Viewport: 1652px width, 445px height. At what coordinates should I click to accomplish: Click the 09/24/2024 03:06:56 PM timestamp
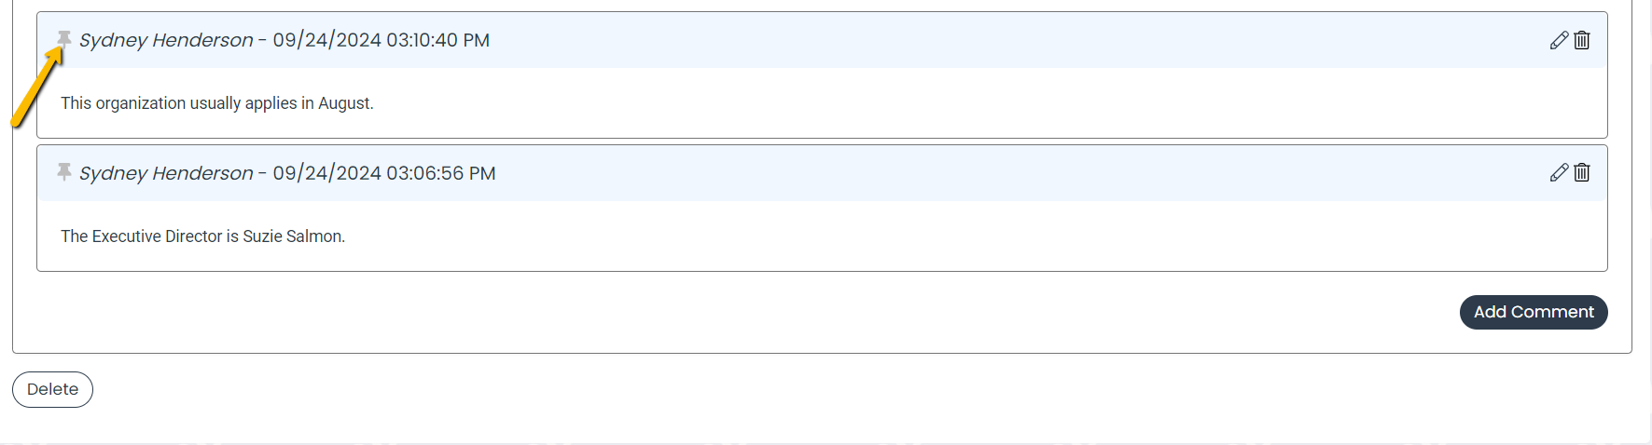tap(384, 173)
